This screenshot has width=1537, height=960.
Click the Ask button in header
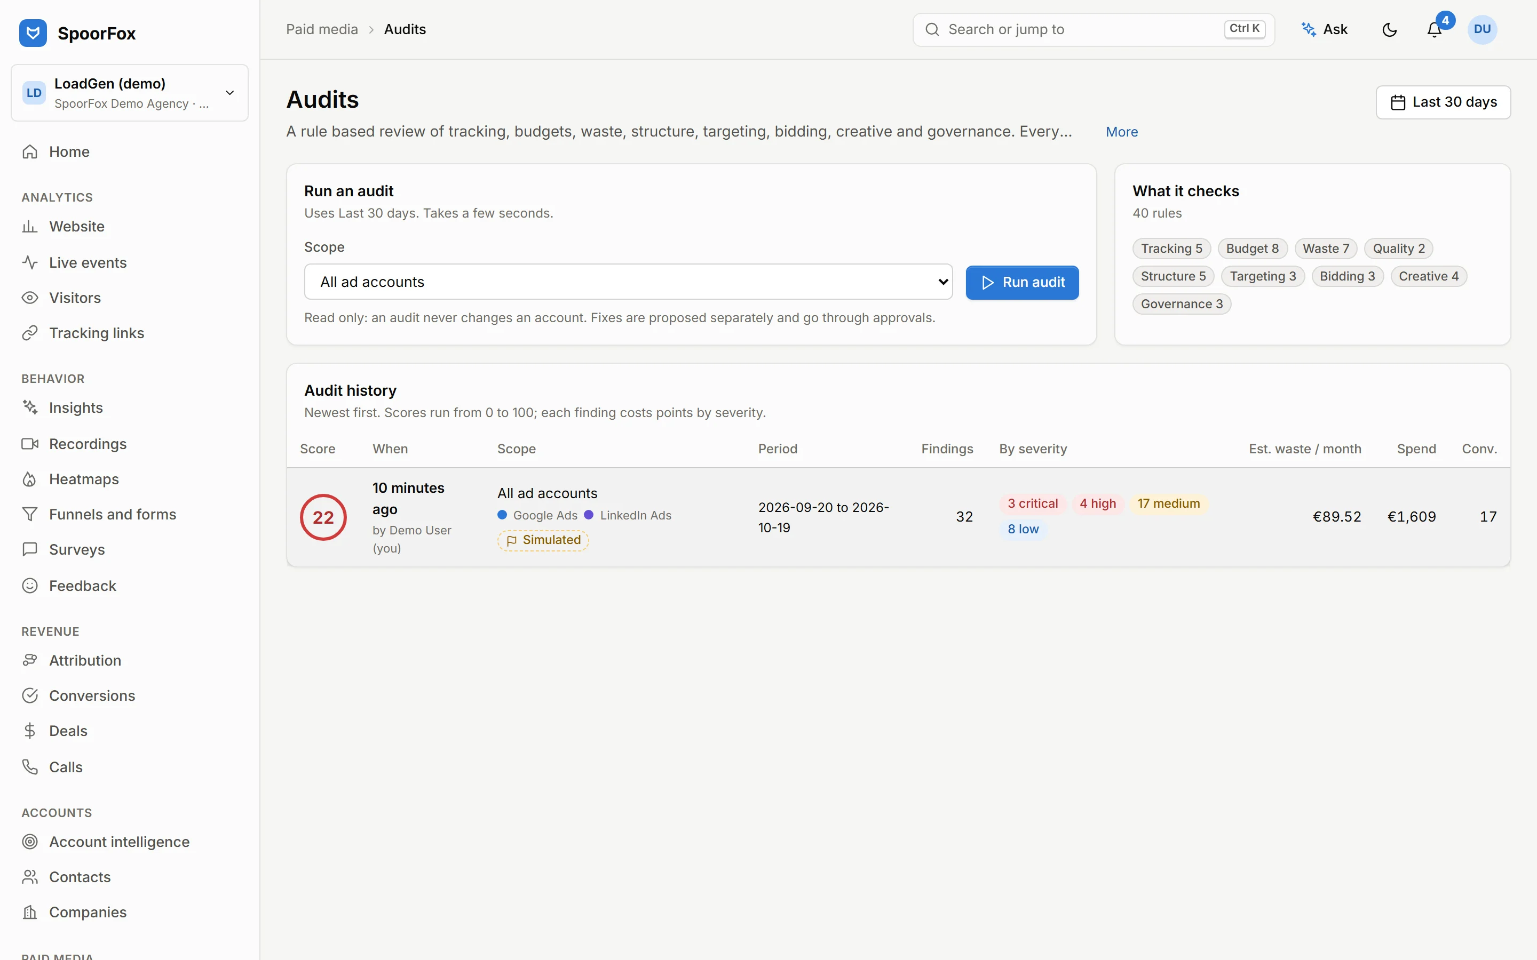pos(1325,29)
